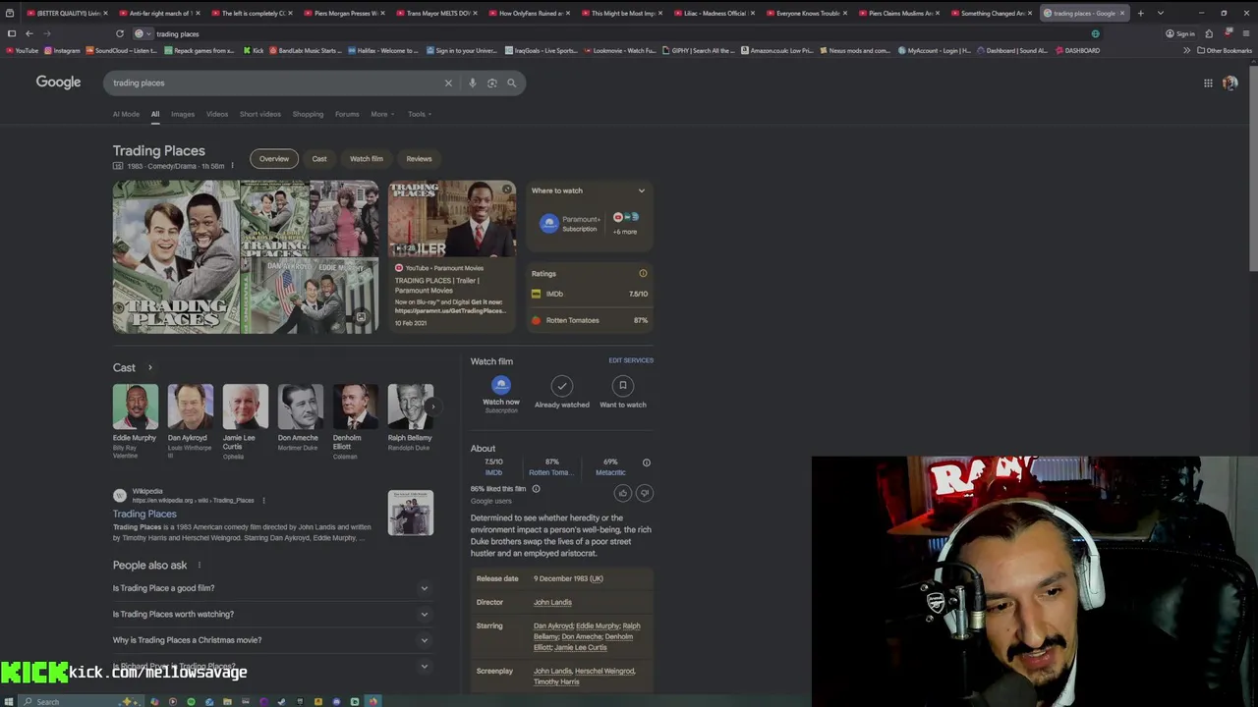Image resolution: width=1258 pixels, height=707 pixels.
Task: Open more options for Wikipedia result
Action: [x=263, y=500]
